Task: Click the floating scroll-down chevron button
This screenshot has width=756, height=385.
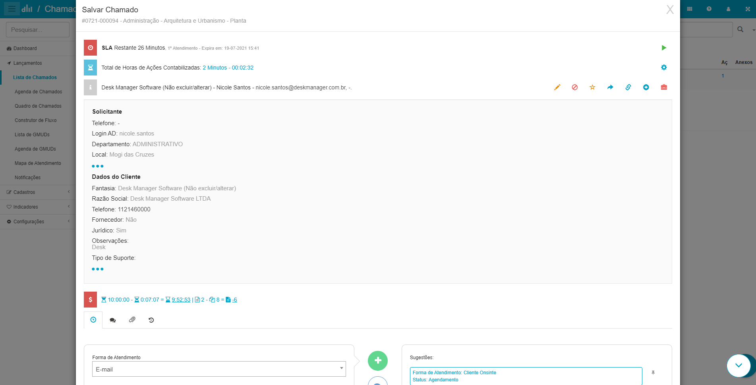Action: coord(739,366)
